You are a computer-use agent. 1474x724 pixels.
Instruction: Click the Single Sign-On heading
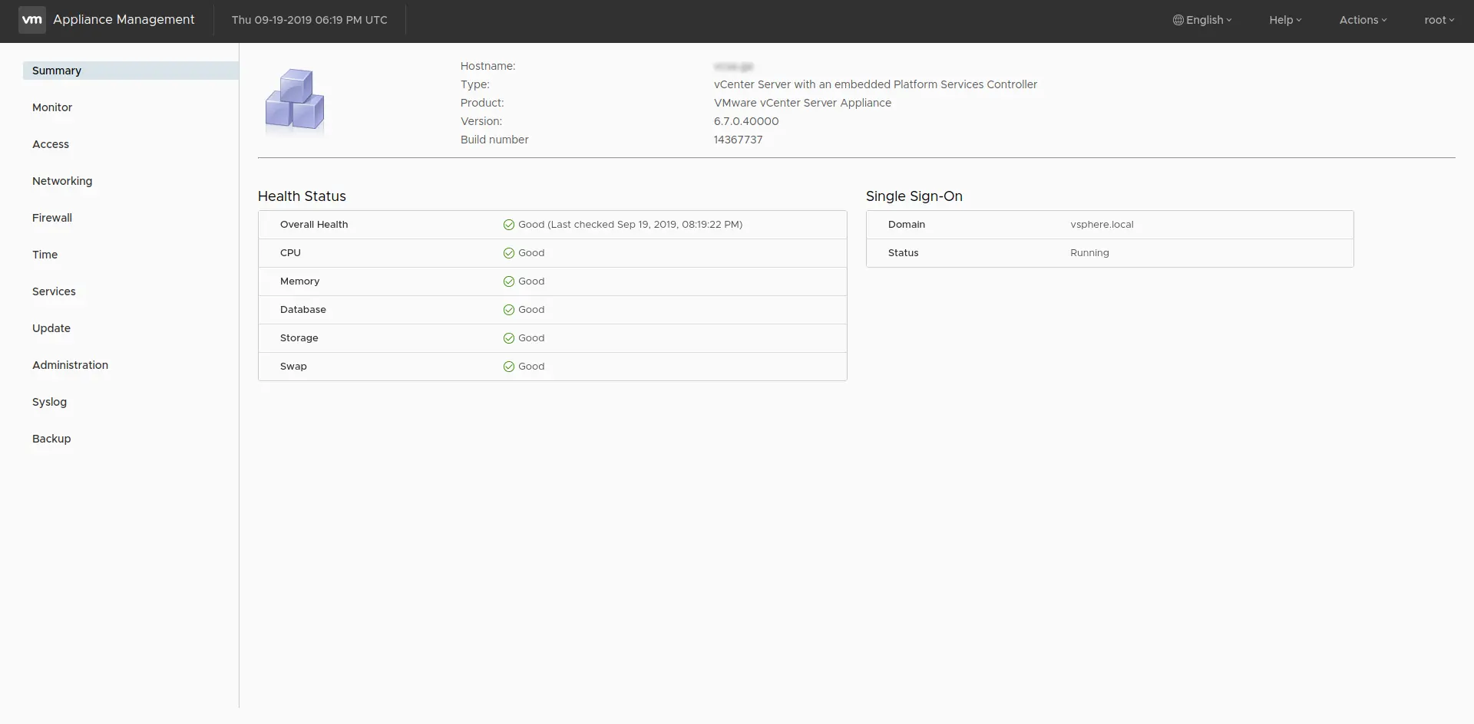pos(914,196)
